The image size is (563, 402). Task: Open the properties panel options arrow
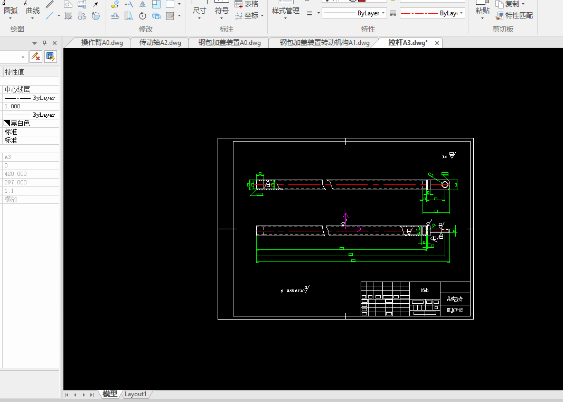[x=34, y=43]
